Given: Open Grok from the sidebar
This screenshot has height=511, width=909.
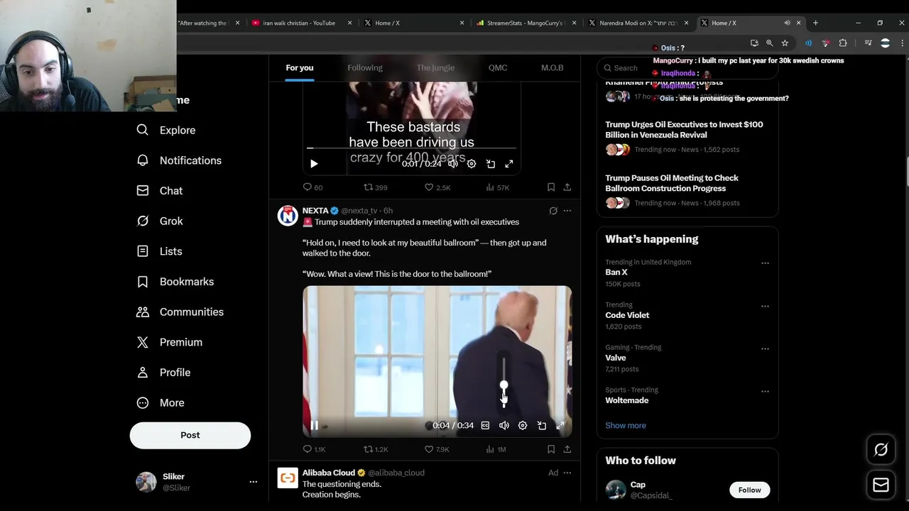Looking at the screenshot, I should [x=160, y=221].
